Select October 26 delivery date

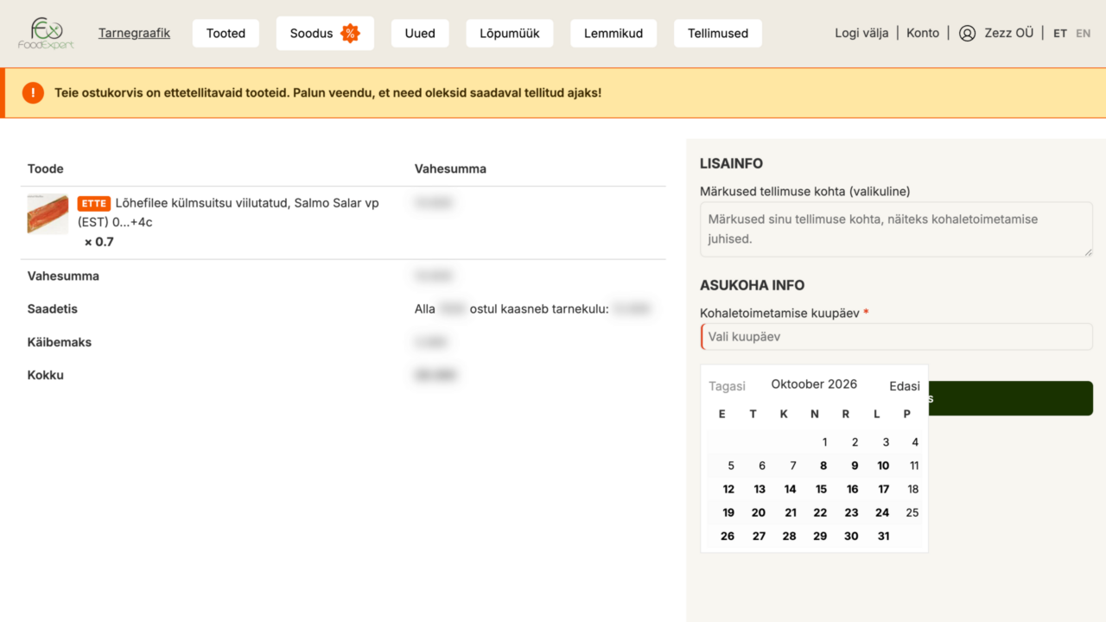(728, 536)
